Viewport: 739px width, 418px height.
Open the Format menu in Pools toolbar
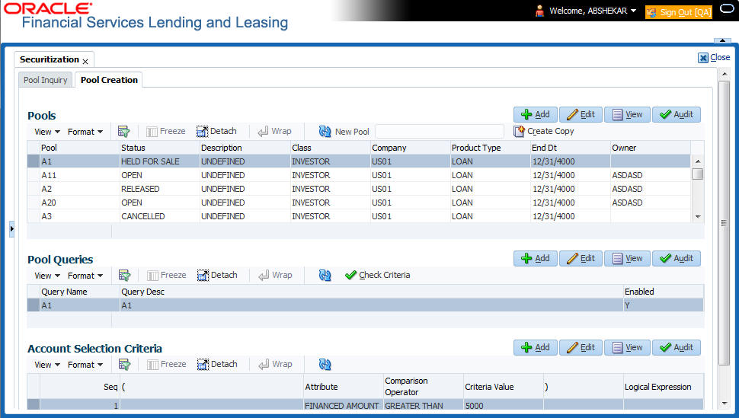85,132
